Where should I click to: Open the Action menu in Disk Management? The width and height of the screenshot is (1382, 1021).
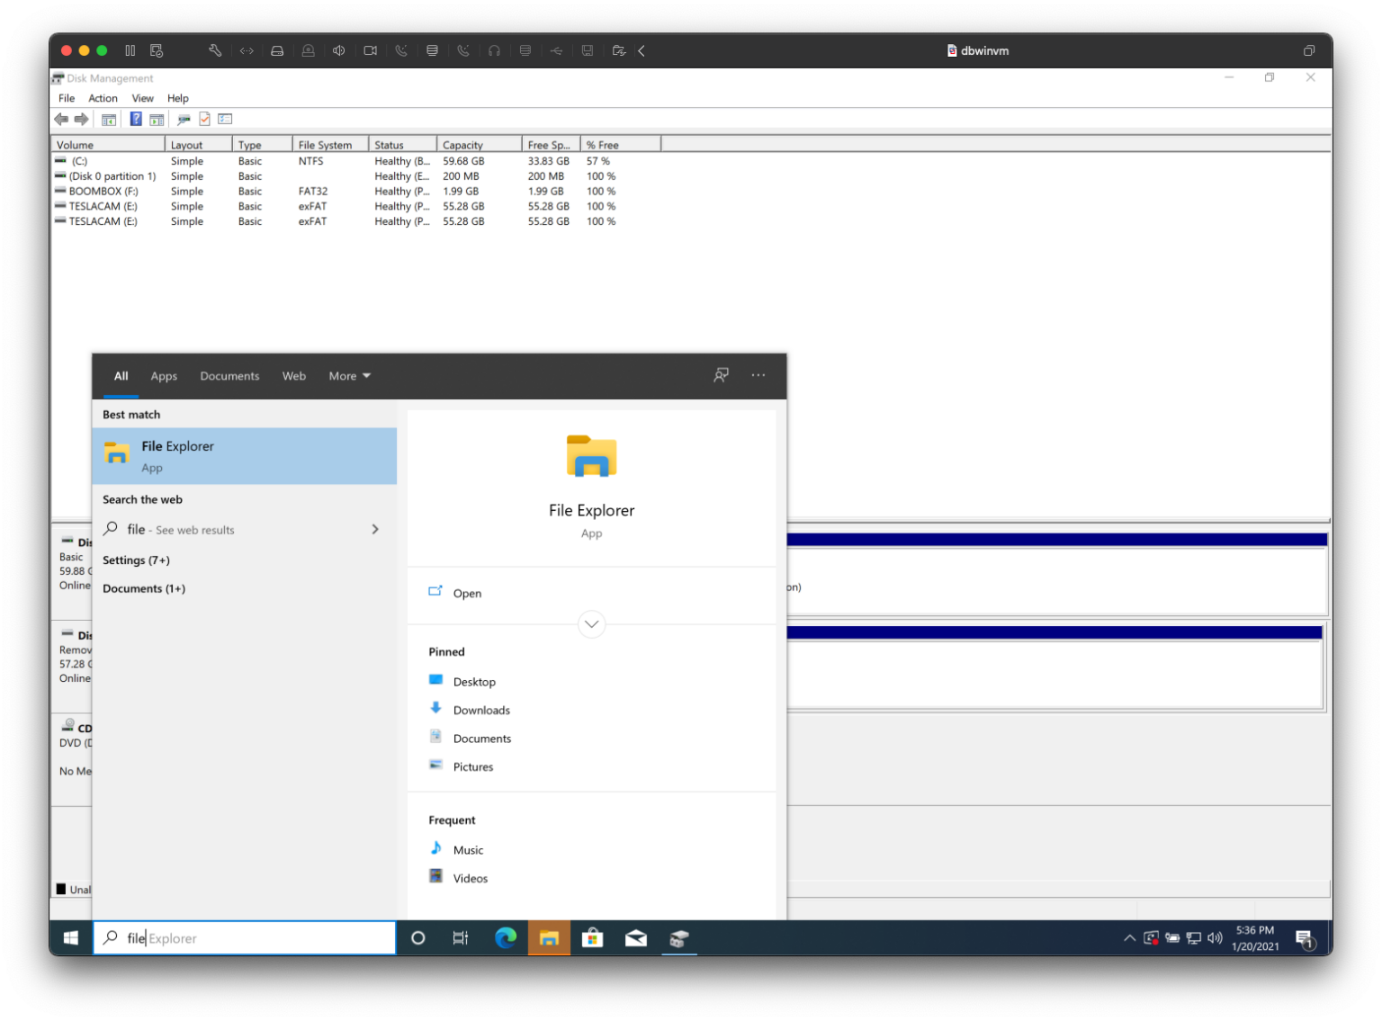pos(103,98)
